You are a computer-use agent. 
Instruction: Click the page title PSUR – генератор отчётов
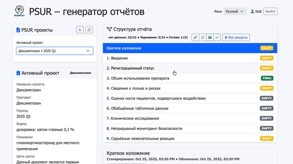click(x=87, y=11)
